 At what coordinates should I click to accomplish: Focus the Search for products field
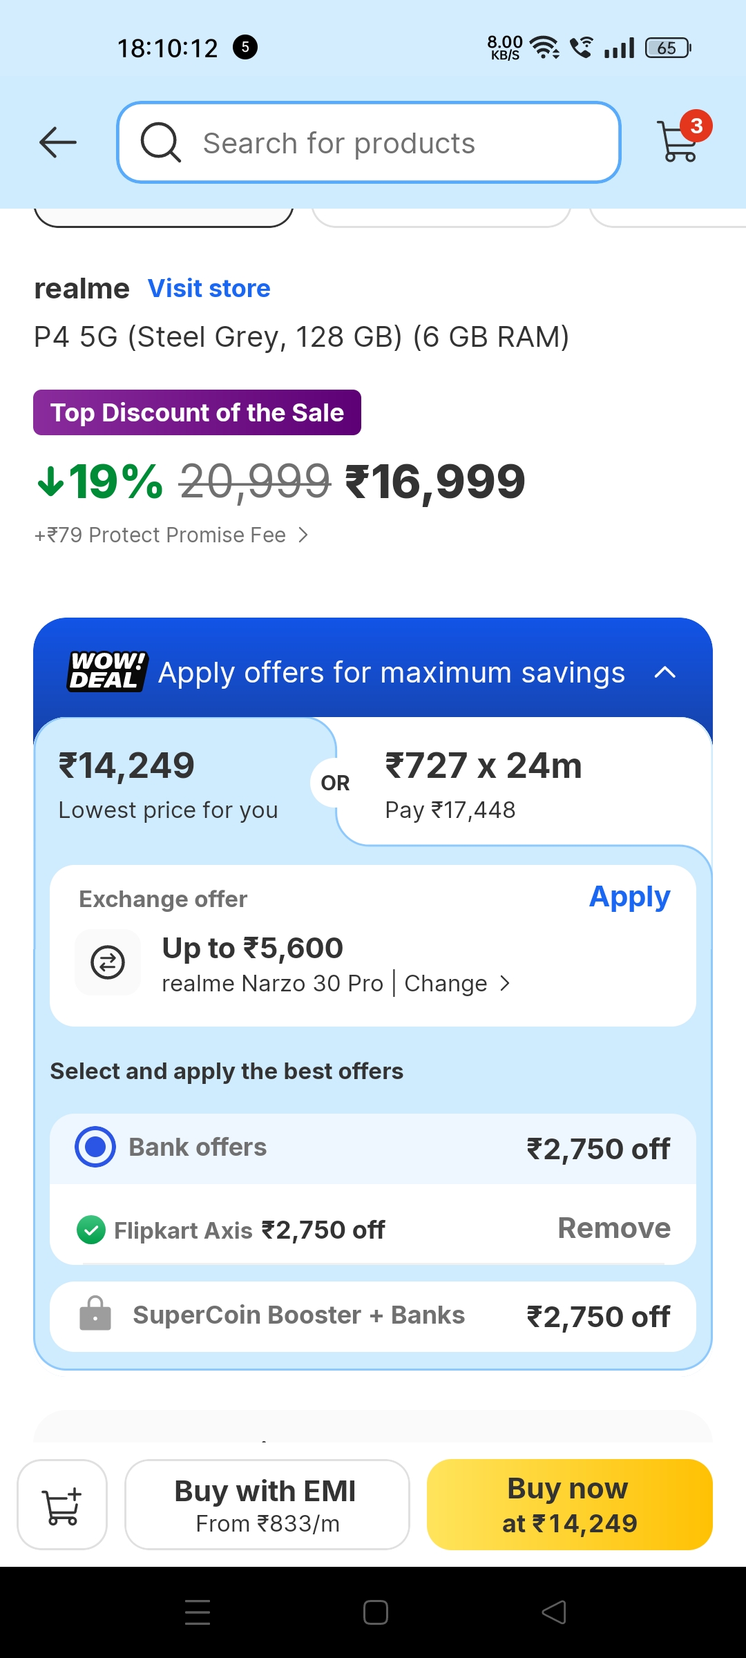tap(387, 143)
